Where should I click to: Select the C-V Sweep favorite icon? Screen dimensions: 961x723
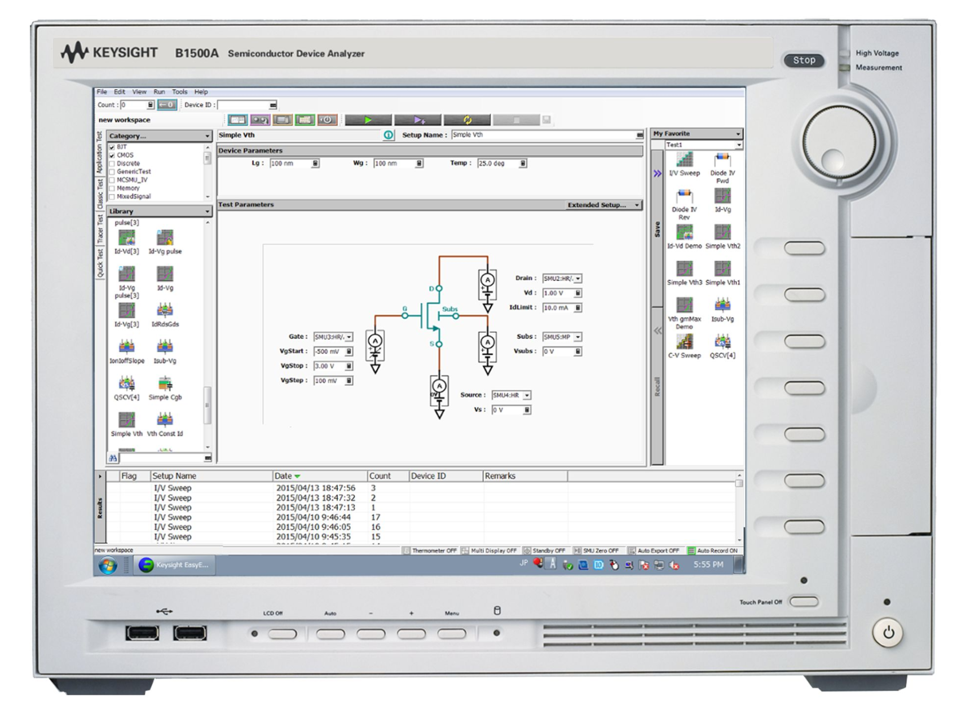(684, 343)
